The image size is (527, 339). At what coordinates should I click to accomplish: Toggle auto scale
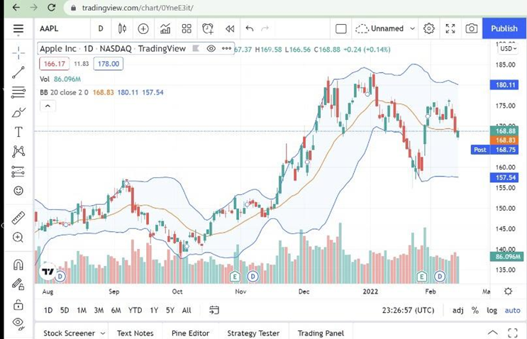(x=512, y=310)
